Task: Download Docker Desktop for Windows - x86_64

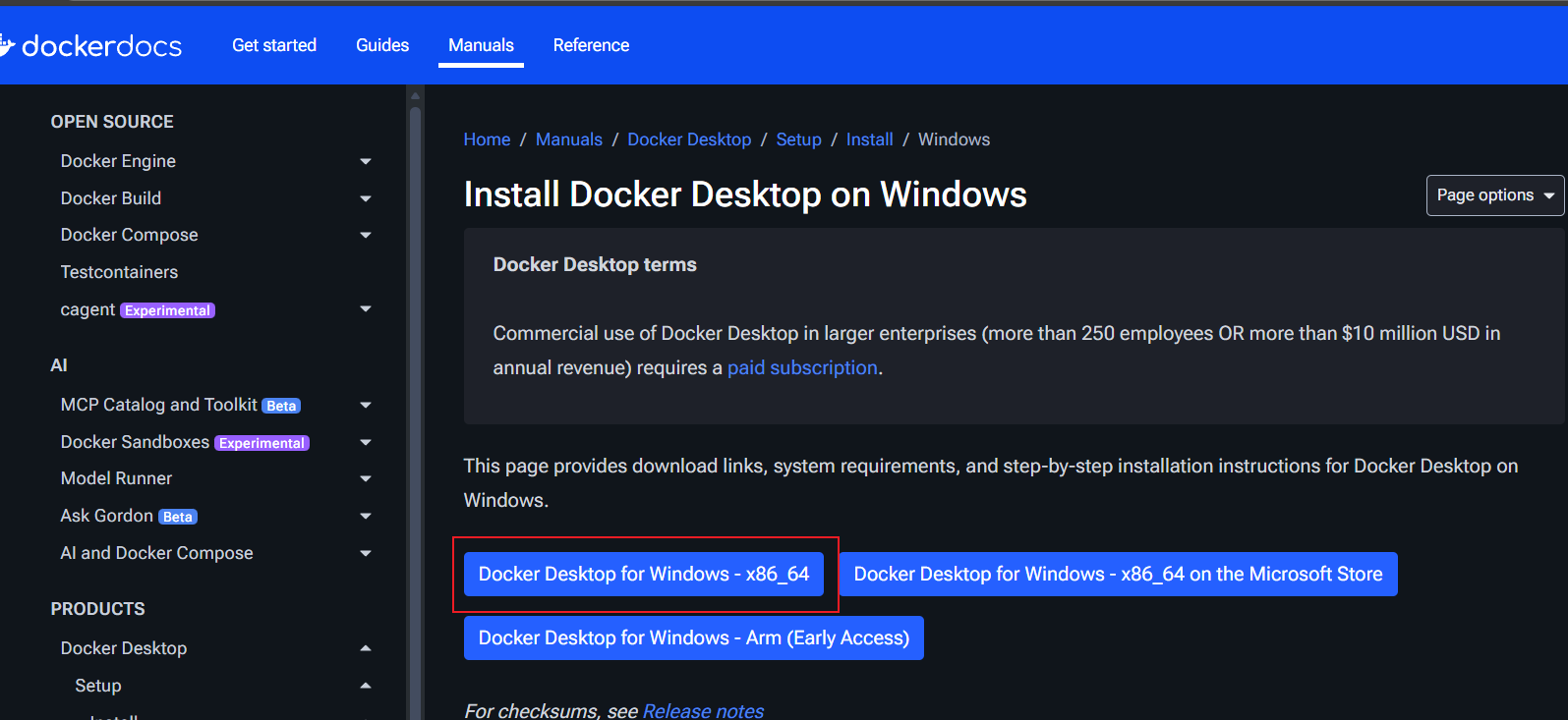Action: [644, 574]
